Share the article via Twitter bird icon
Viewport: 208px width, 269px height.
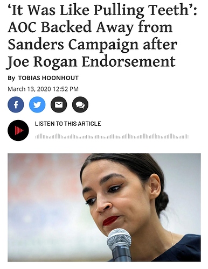37,104
